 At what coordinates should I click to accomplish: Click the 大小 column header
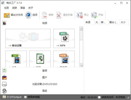pyautogui.click(x=124, y=22)
